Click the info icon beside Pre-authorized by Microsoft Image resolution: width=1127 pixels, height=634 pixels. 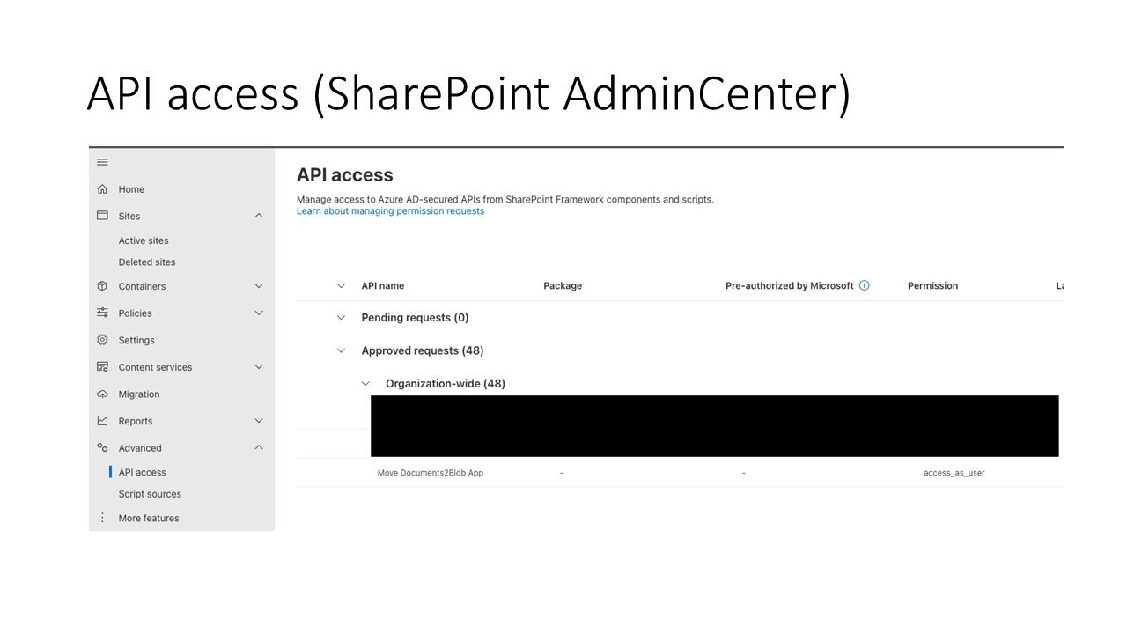pyautogui.click(x=864, y=285)
